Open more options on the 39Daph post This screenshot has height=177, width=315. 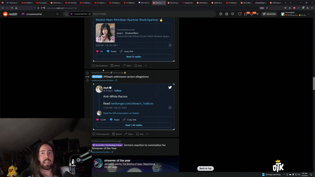coord(148,134)
